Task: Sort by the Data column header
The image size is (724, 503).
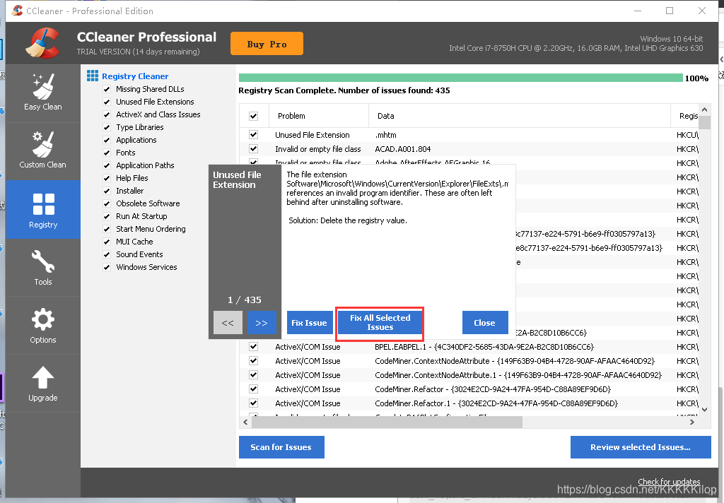Action: (x=520, y=116)
